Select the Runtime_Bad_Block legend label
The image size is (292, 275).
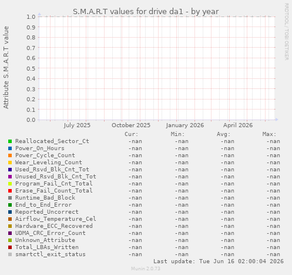[45, 198]
